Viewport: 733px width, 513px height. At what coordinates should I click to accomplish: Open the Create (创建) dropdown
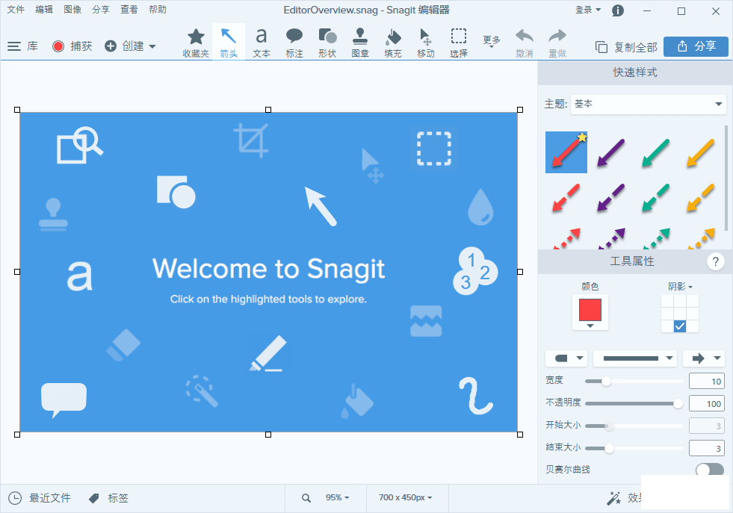point(130,46)
